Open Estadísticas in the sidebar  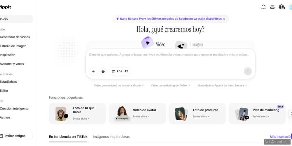[8, 82]
